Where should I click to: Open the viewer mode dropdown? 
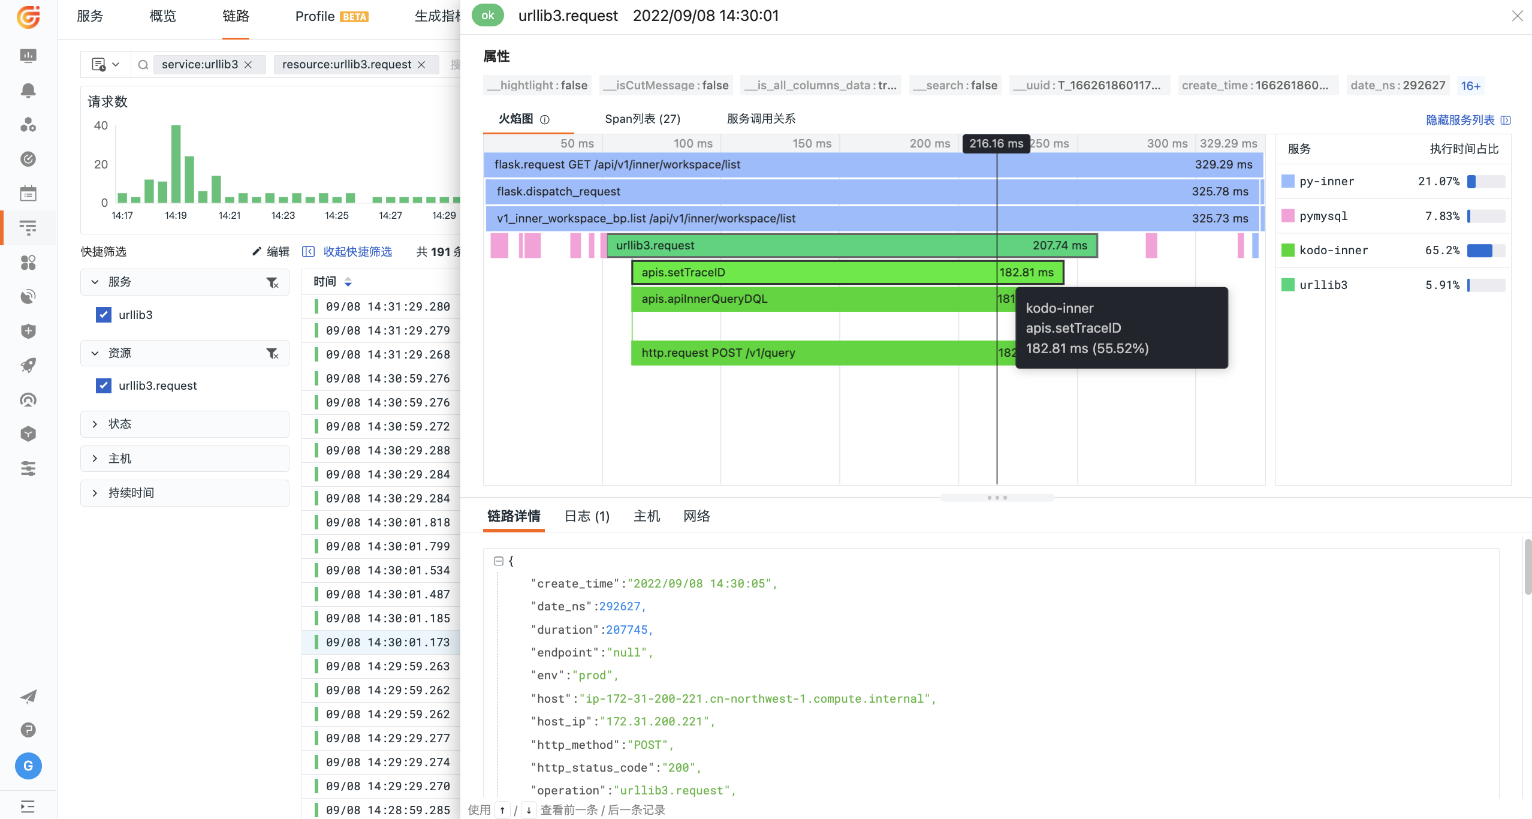click(105, 64)
